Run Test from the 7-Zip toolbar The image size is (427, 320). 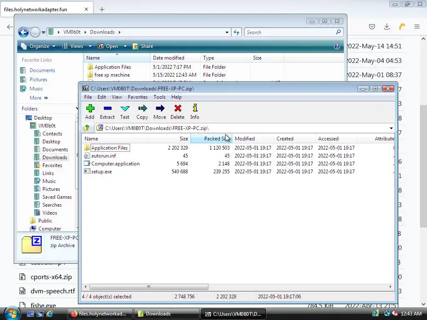pyautogui.click(x=125, y=112)
